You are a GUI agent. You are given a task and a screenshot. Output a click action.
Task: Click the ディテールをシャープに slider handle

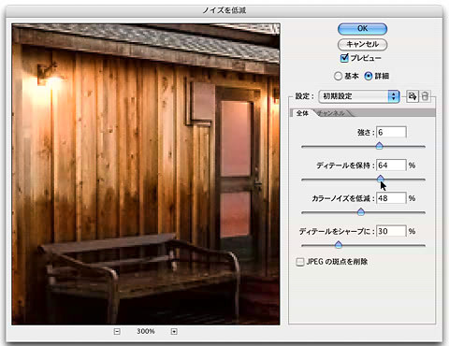coord(339,245)
